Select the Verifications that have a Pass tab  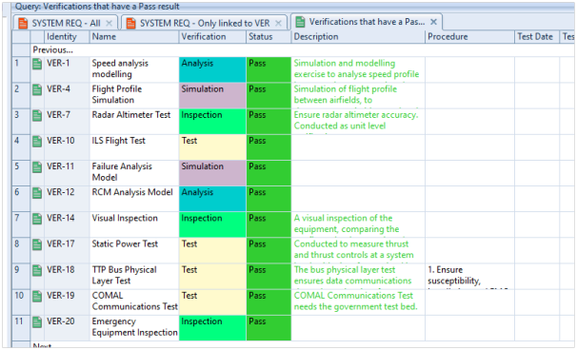click(367, 22)
